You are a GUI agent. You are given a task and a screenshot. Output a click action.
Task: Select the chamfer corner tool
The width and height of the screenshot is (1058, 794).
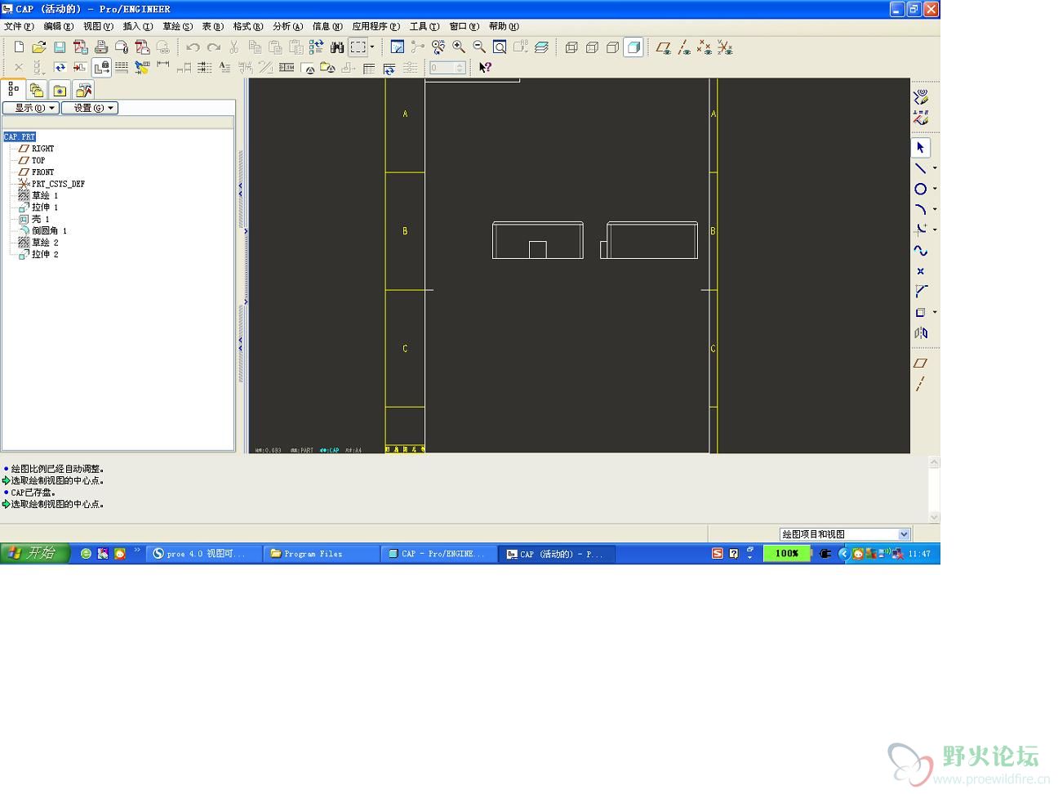click(x=920, y=292)
